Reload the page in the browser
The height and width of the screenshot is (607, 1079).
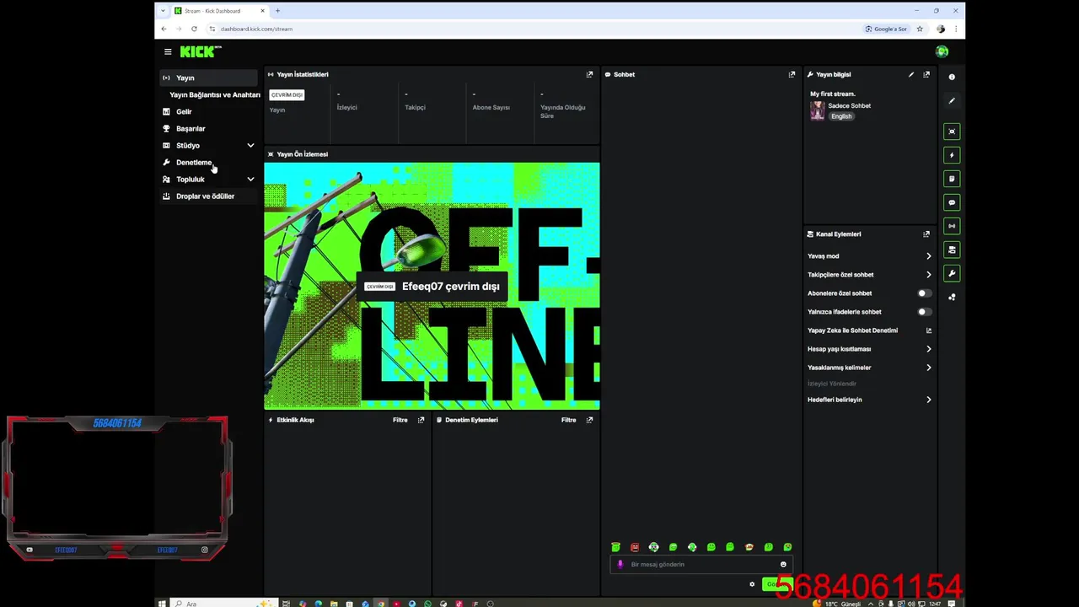point(194,29)
